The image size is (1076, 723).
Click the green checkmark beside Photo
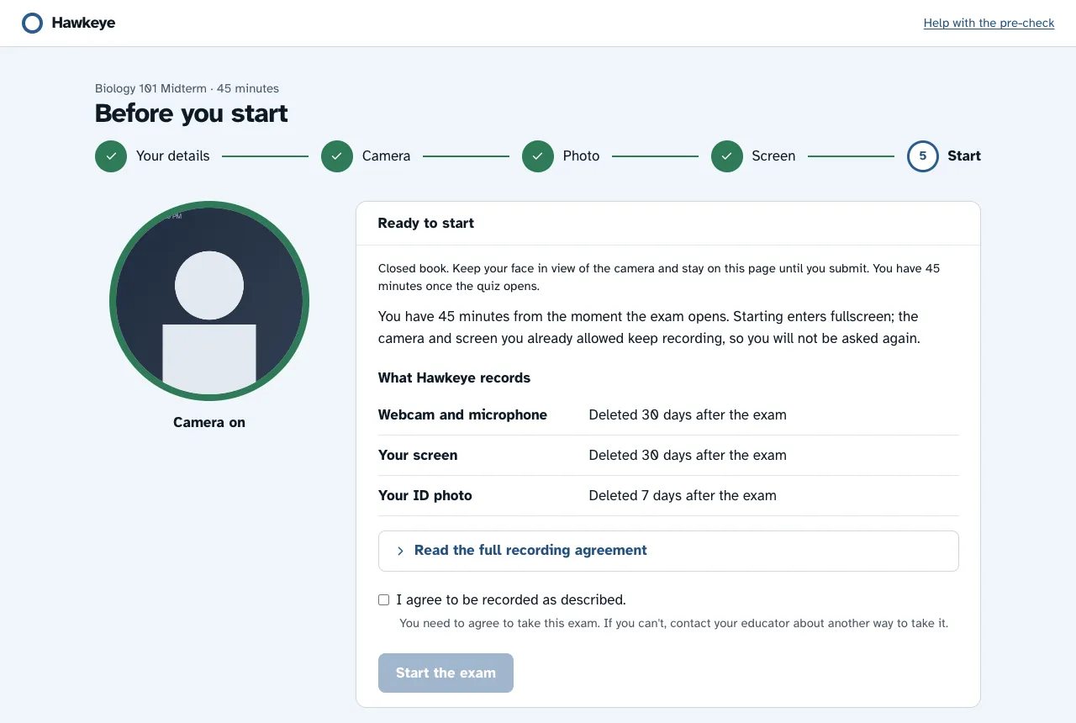pos(538,156)
